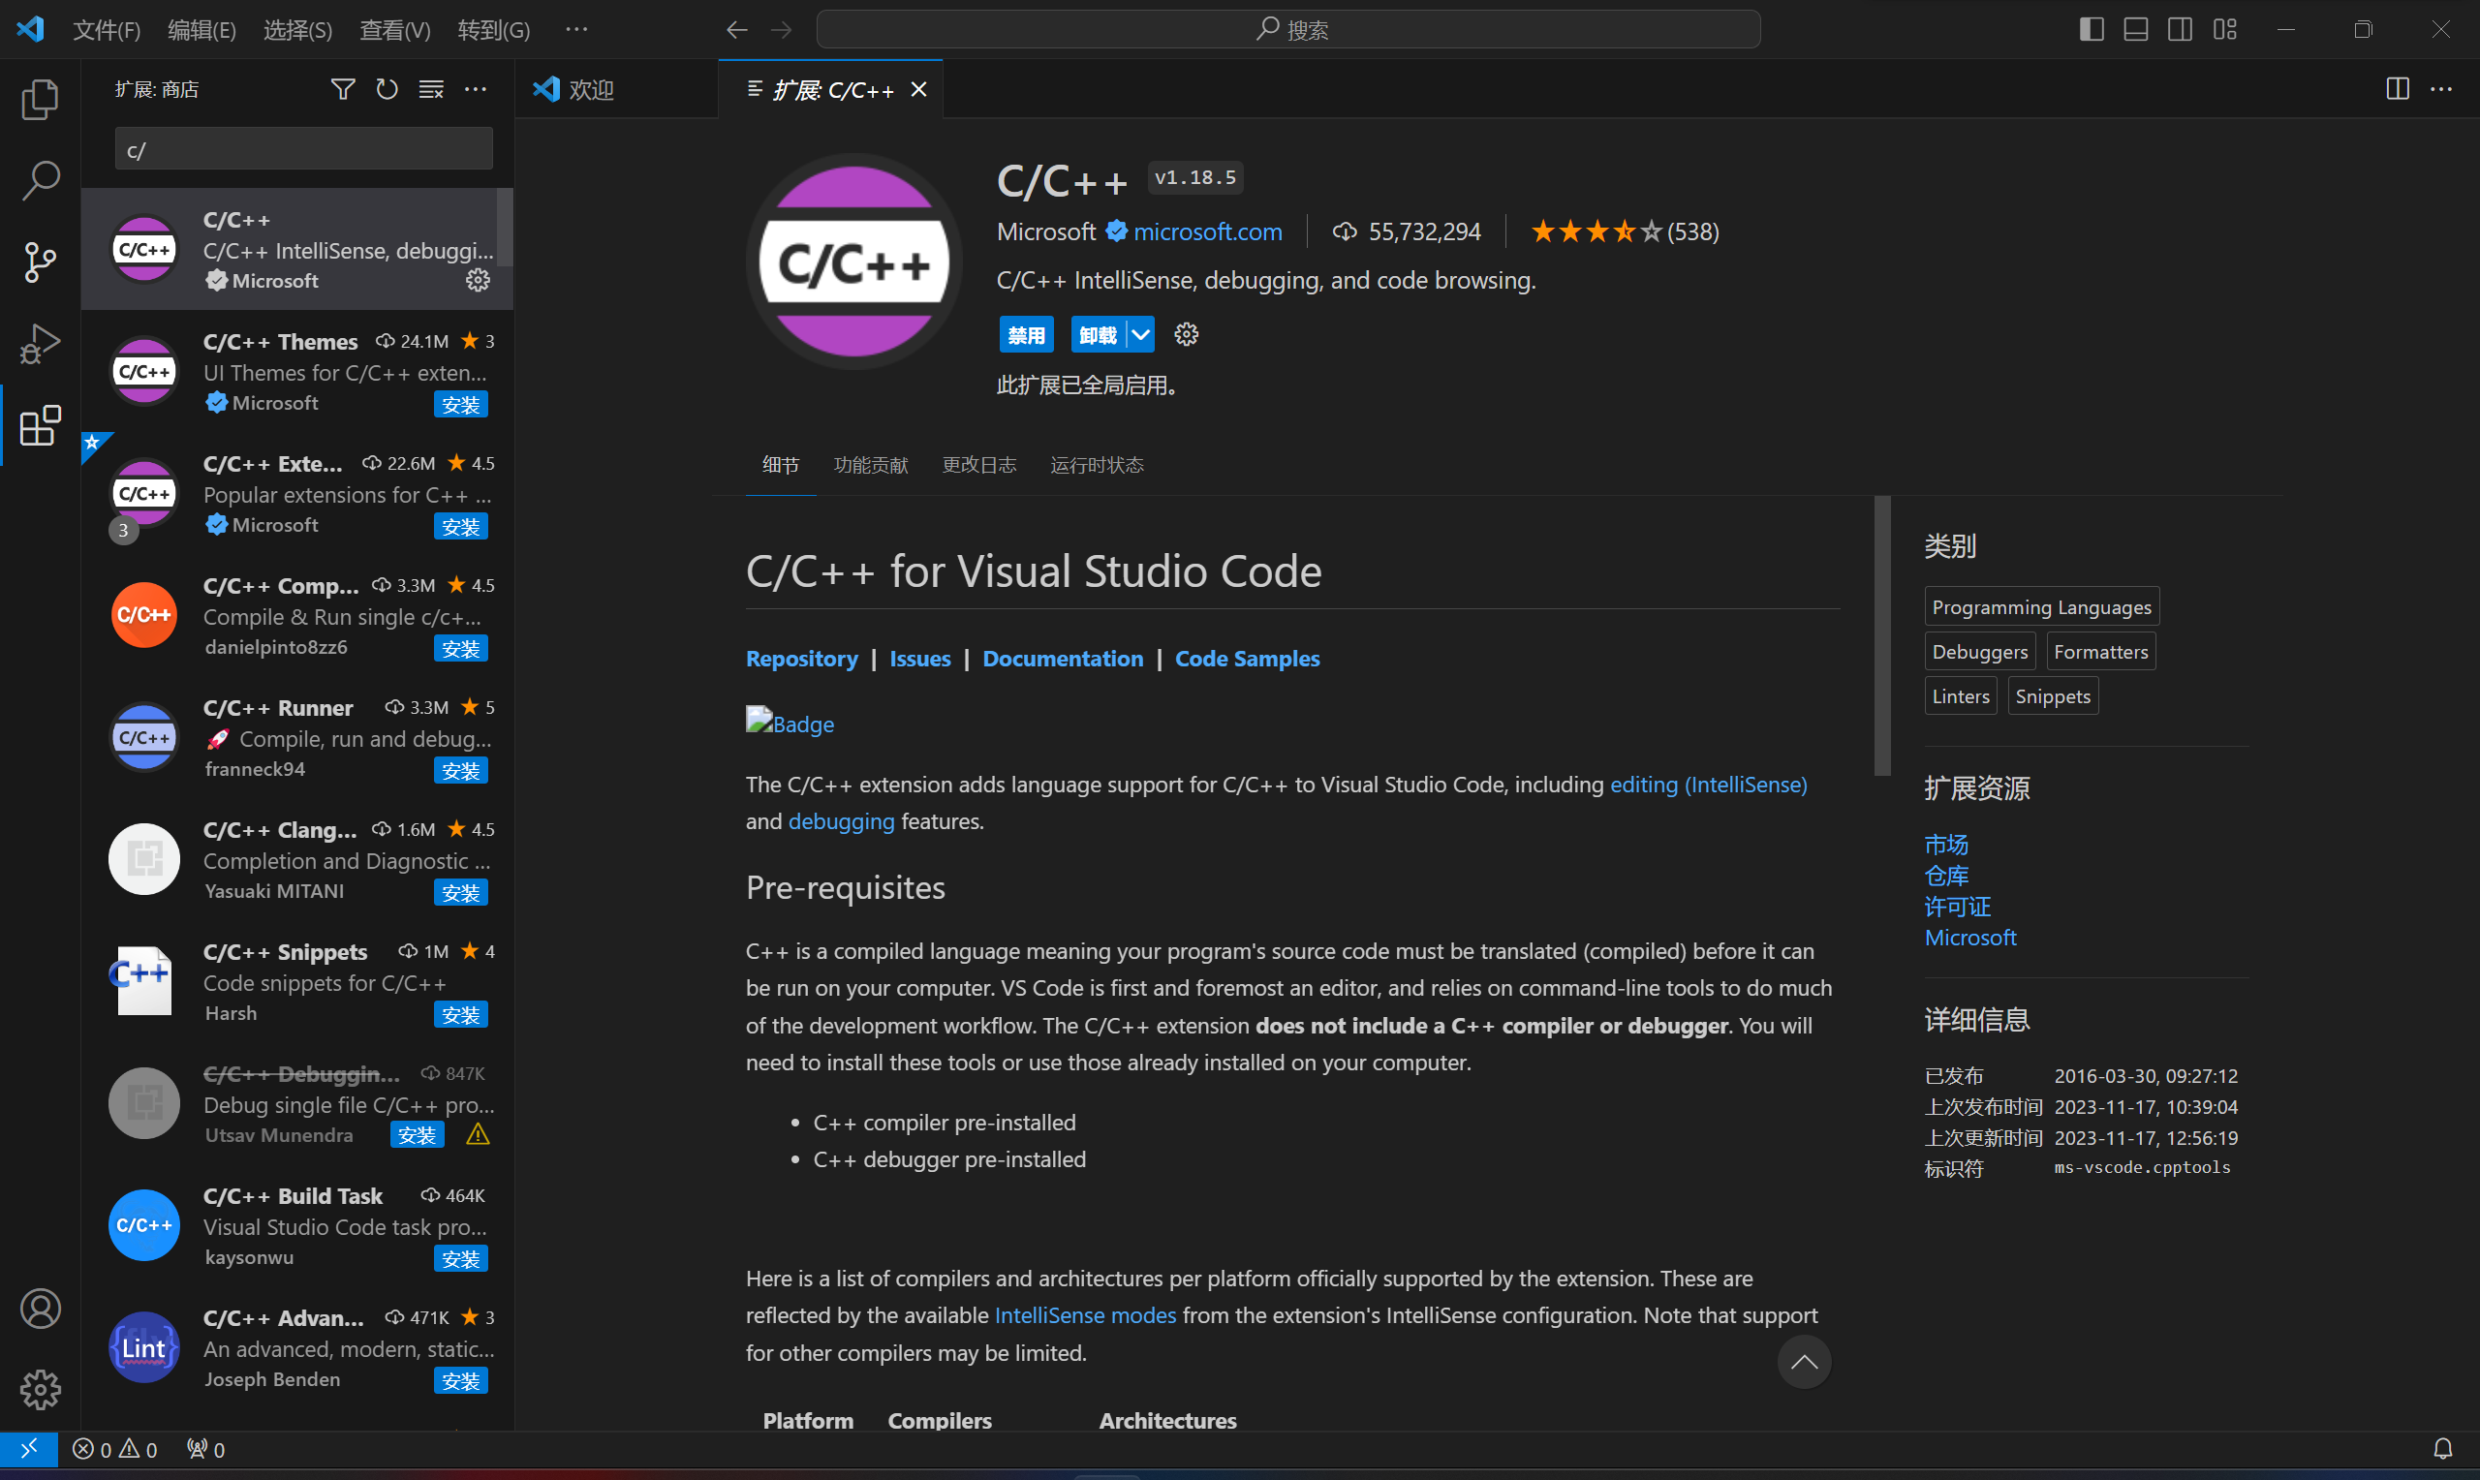Viewport: 2480px width, 1480px height.
Task: Open forwarded ports status bar item
Action: pyautogui.click(x=206, y=1449)
